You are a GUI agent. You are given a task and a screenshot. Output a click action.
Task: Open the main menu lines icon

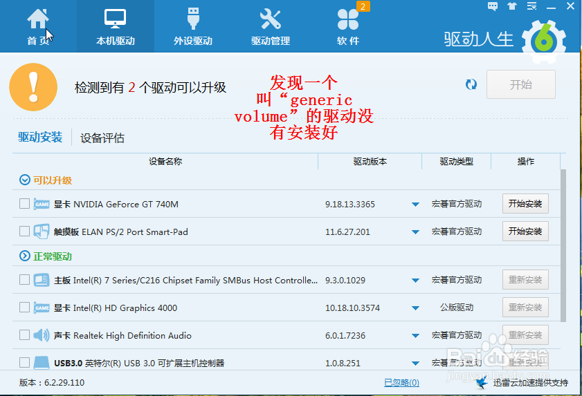tap(532, 6)
